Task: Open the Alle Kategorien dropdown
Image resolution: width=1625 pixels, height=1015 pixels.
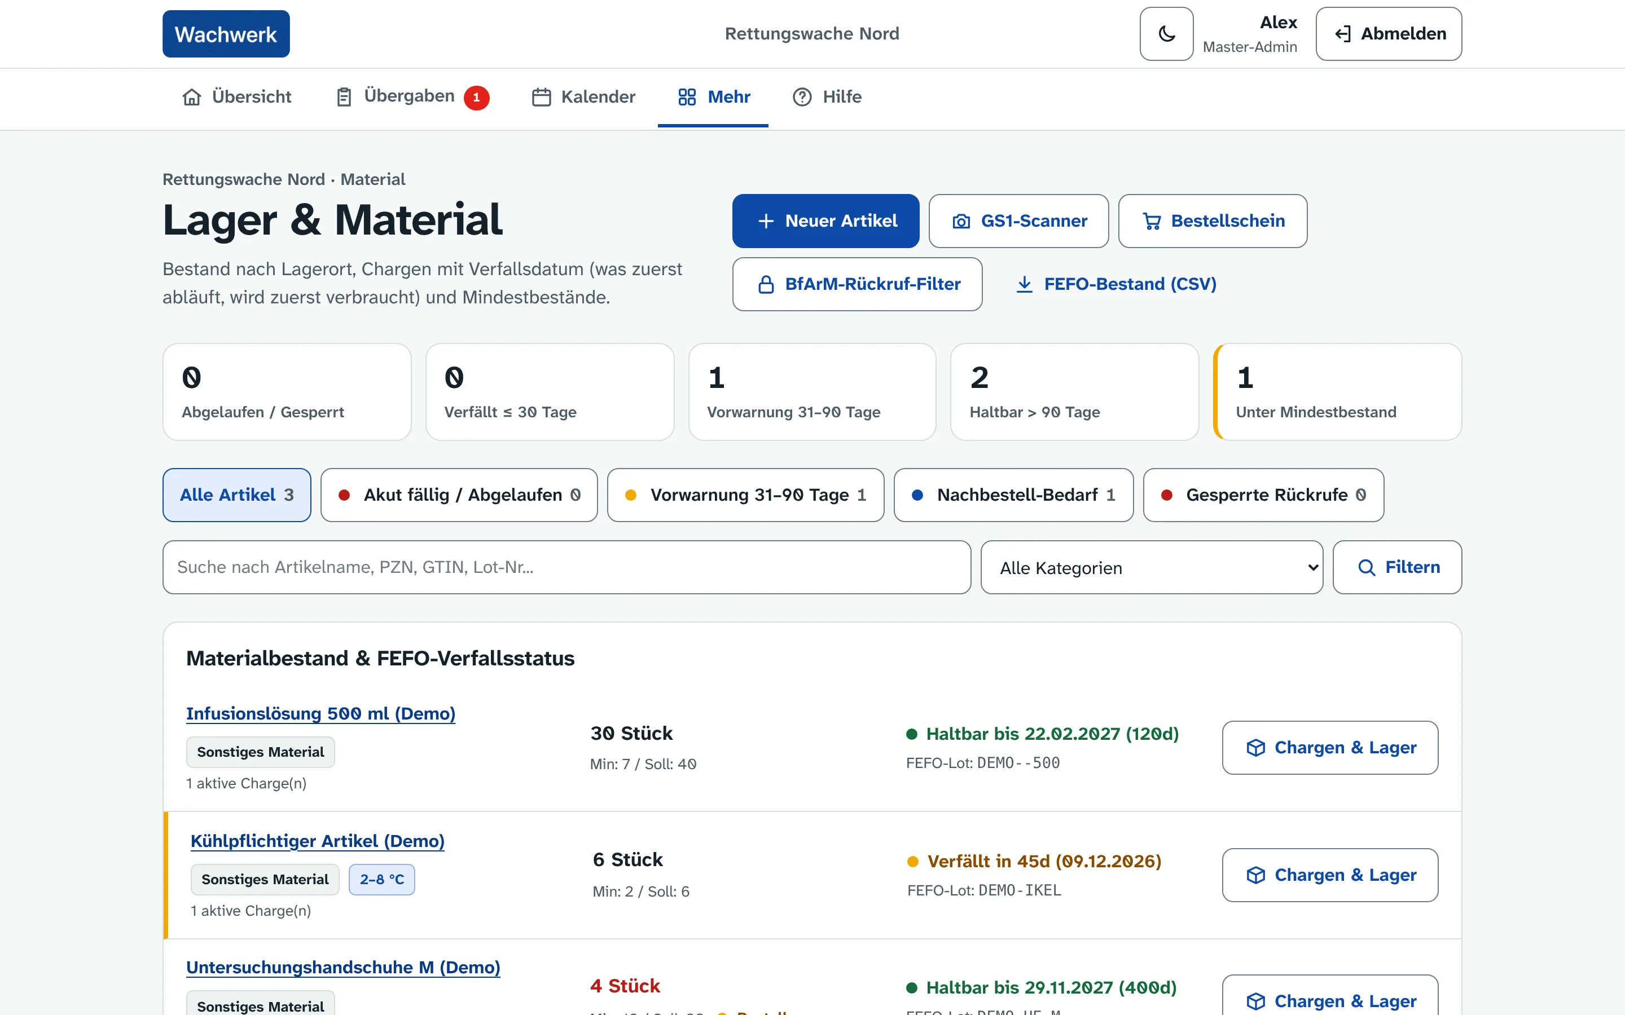Action: coord(1152,567)
